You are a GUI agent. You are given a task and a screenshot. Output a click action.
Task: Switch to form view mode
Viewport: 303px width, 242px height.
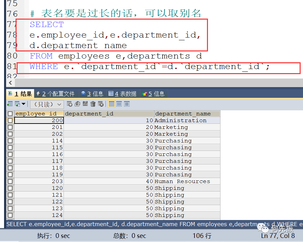(119, 104)
